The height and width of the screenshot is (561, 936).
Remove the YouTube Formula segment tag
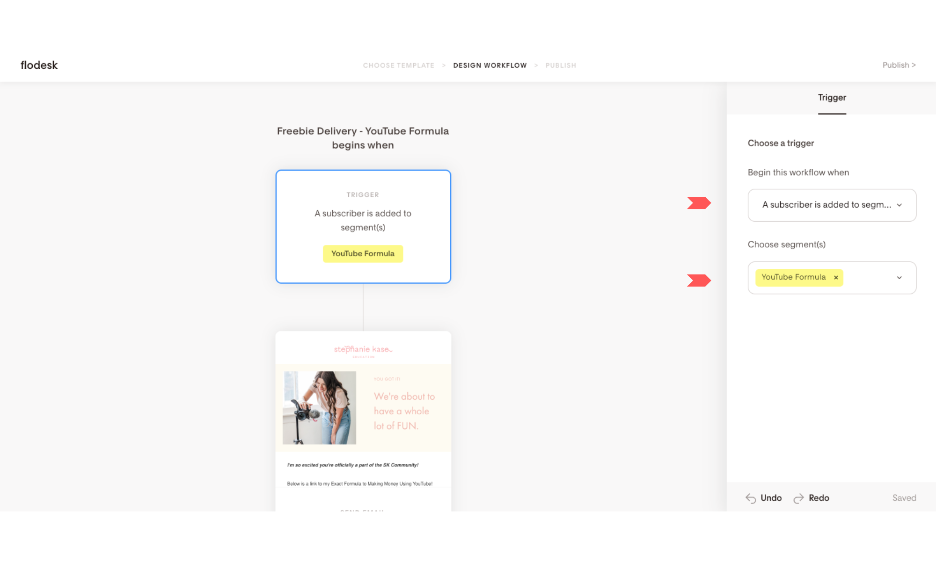835,278
